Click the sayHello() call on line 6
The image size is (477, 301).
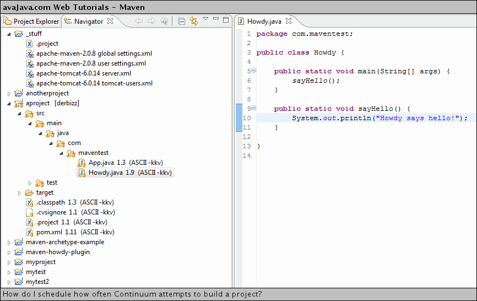(x=316, y=80)
